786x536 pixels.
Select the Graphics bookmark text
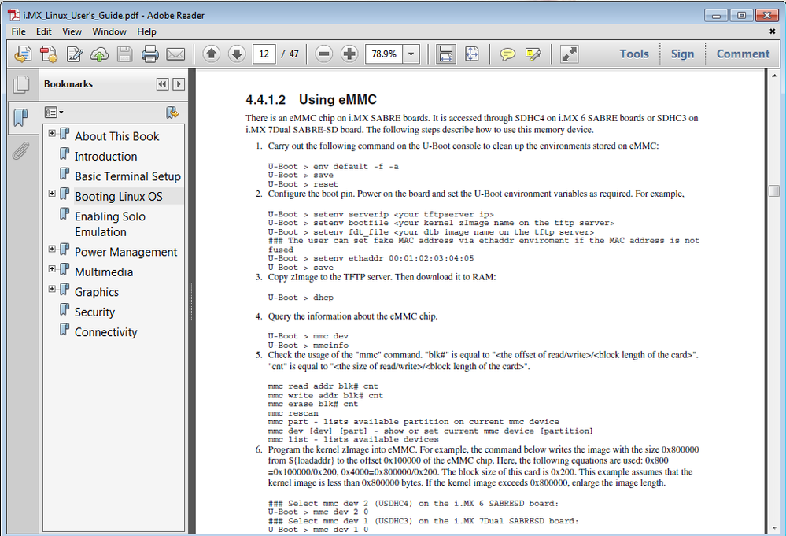click(x=97, y=292)
